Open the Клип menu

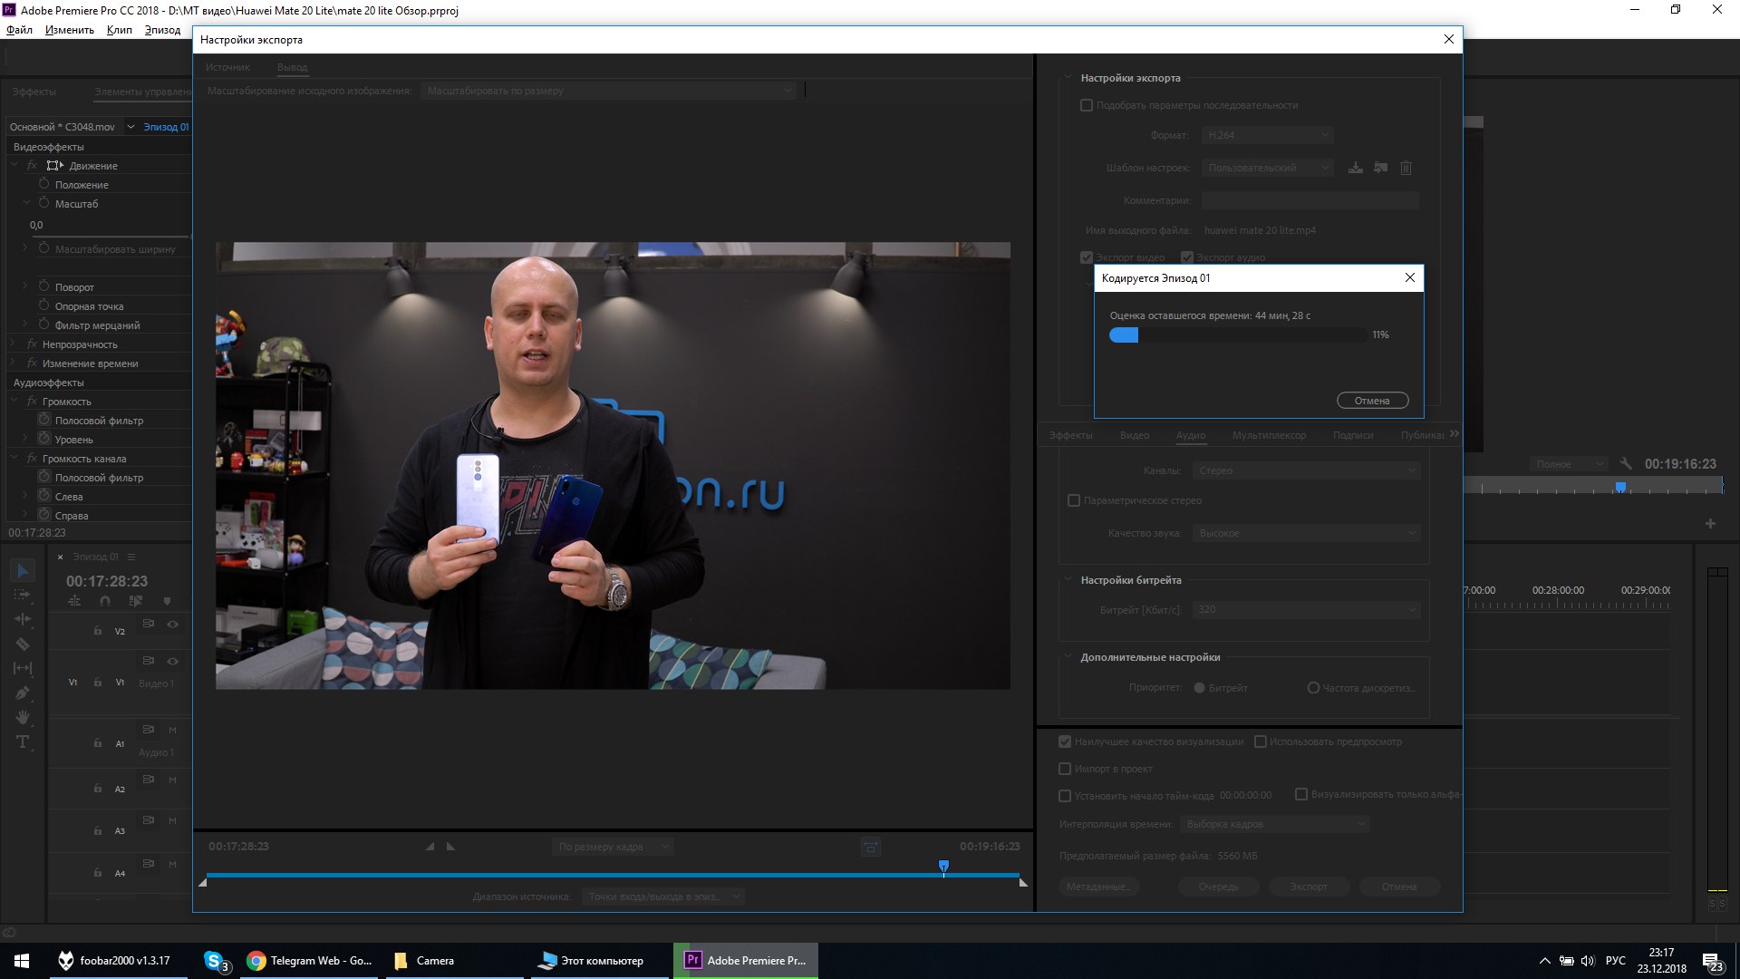[x=119, y=30]
